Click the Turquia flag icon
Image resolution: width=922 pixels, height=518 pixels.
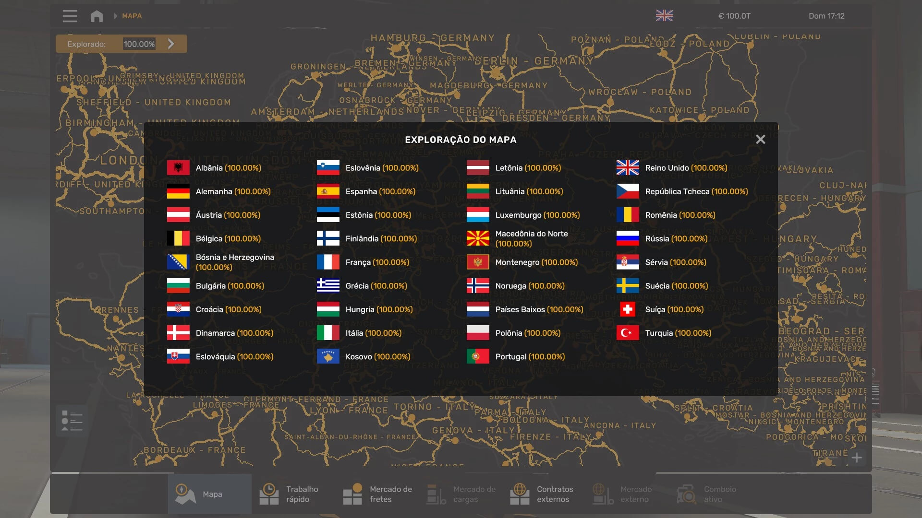(628, 333)
